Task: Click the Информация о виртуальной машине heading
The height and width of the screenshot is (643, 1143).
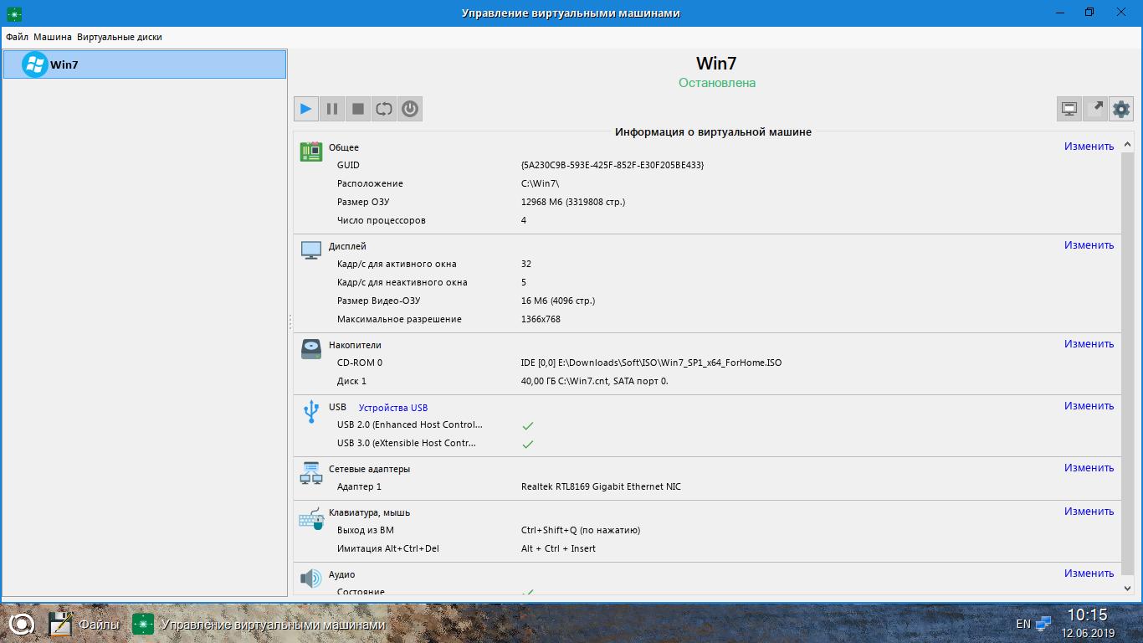Action: pyautogui.click(x=713, y=132)
